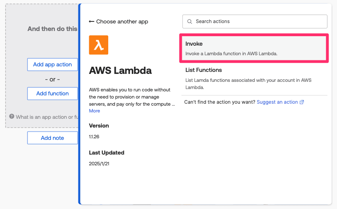The height and width of the screenshot is (209, 337).
Task: Focus the Search actions input field
Action: (x=259, y=21)
